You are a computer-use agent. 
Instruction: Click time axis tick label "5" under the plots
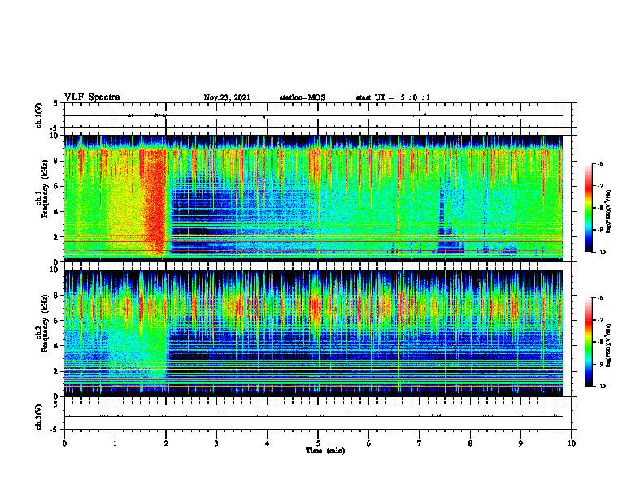318,443
